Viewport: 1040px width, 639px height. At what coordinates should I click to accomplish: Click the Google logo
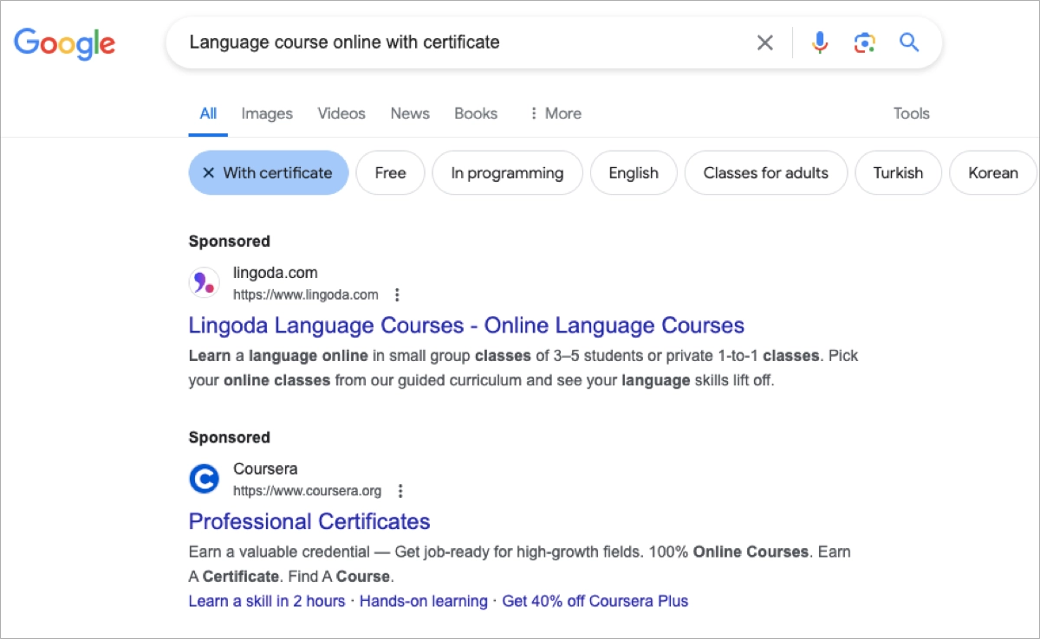click(64, 45)
